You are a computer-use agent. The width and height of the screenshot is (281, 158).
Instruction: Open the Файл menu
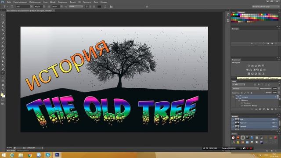point(9,2)
